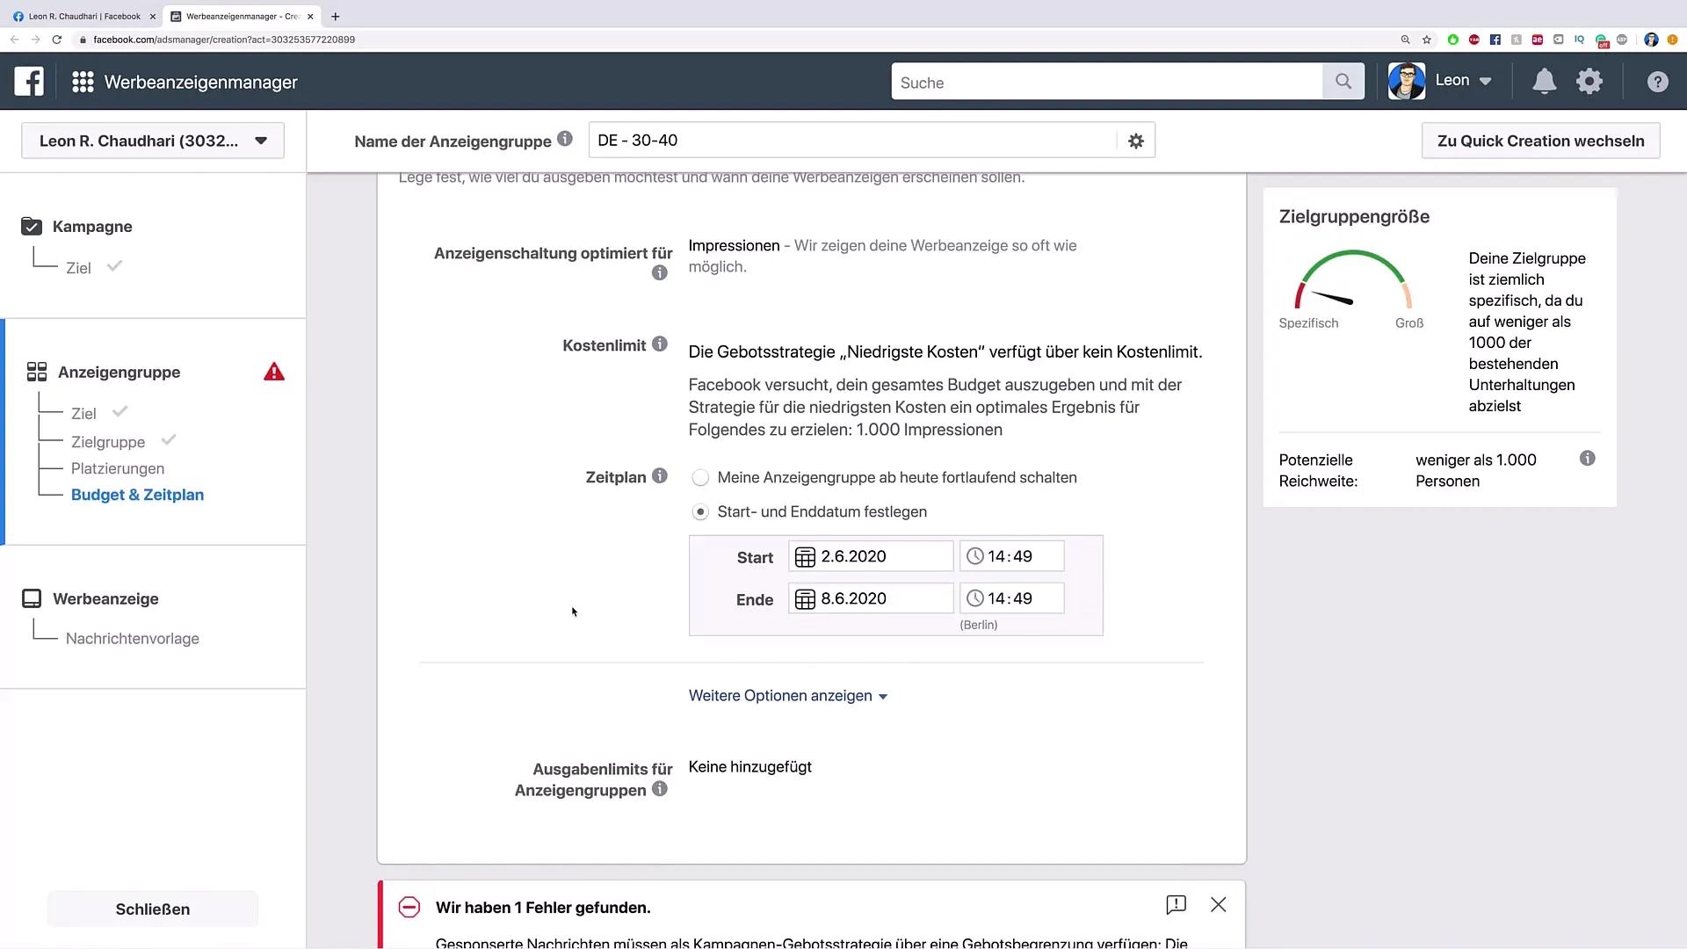Click the Impressionen optimization text
The height and width of the screenshot is (949, 1687).
[734, 246]
